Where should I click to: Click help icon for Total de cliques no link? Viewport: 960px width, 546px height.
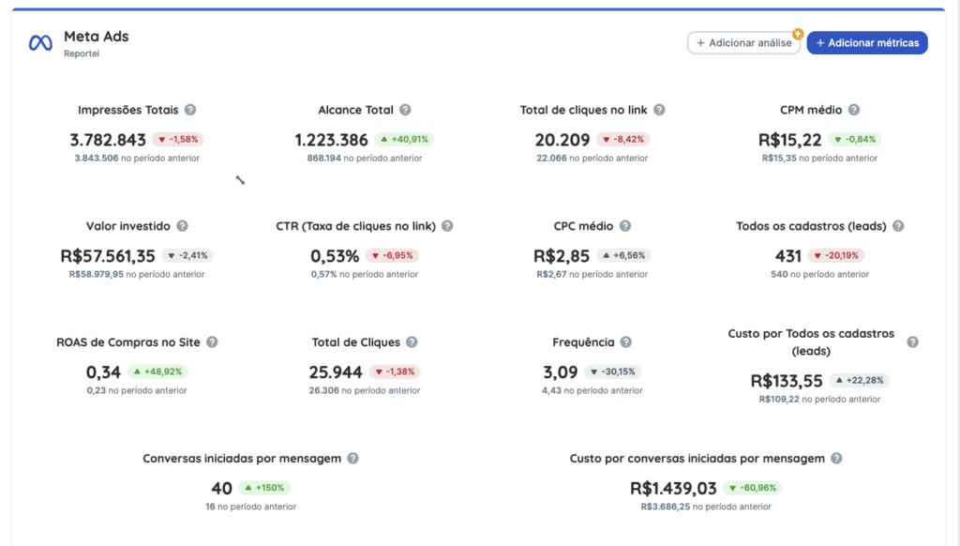659,110
